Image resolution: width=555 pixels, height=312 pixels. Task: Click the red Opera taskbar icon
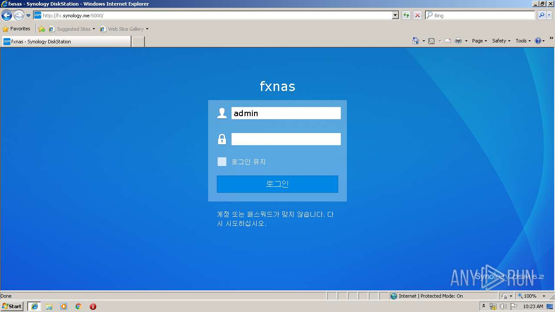tap(93, 306)
